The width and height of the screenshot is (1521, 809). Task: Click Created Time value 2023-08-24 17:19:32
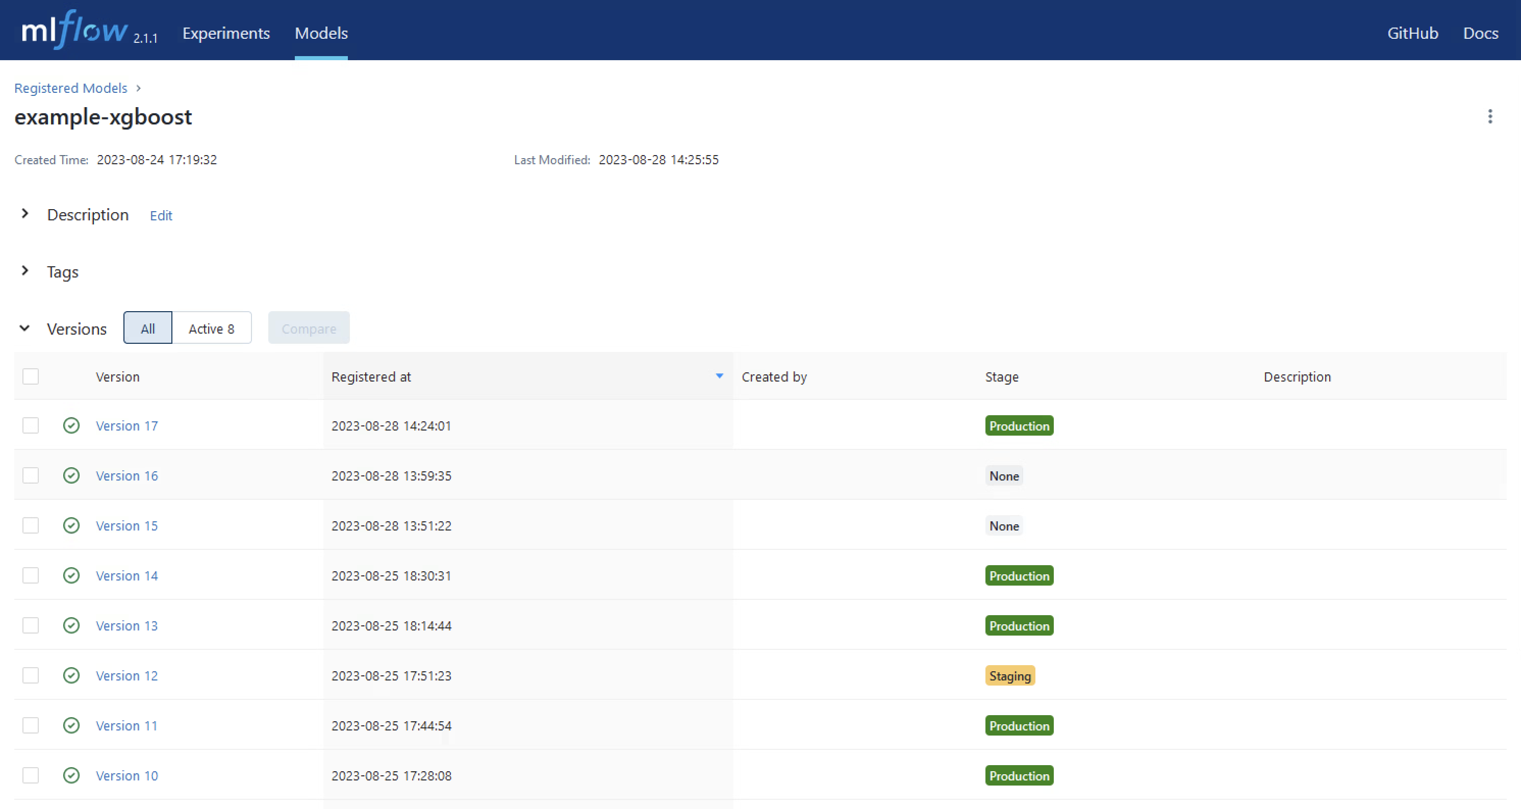[x=157, y=160]
